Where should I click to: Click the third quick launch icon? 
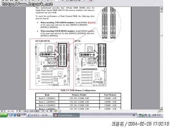point(19,115)
